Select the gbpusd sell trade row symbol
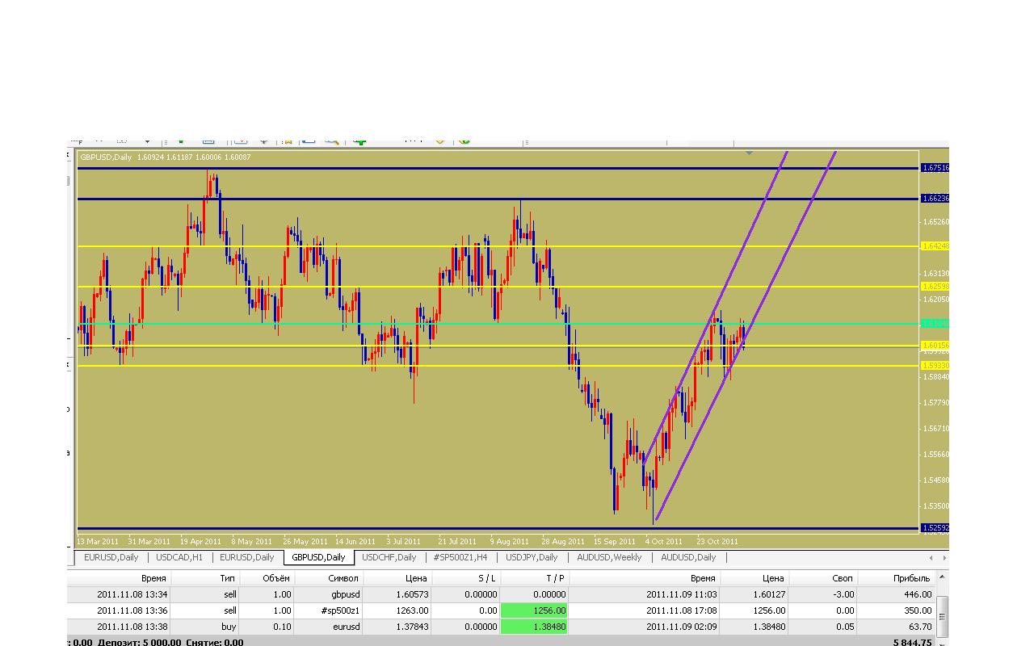The height and width of the screenshot is (646, 1034). pos(329,594)
